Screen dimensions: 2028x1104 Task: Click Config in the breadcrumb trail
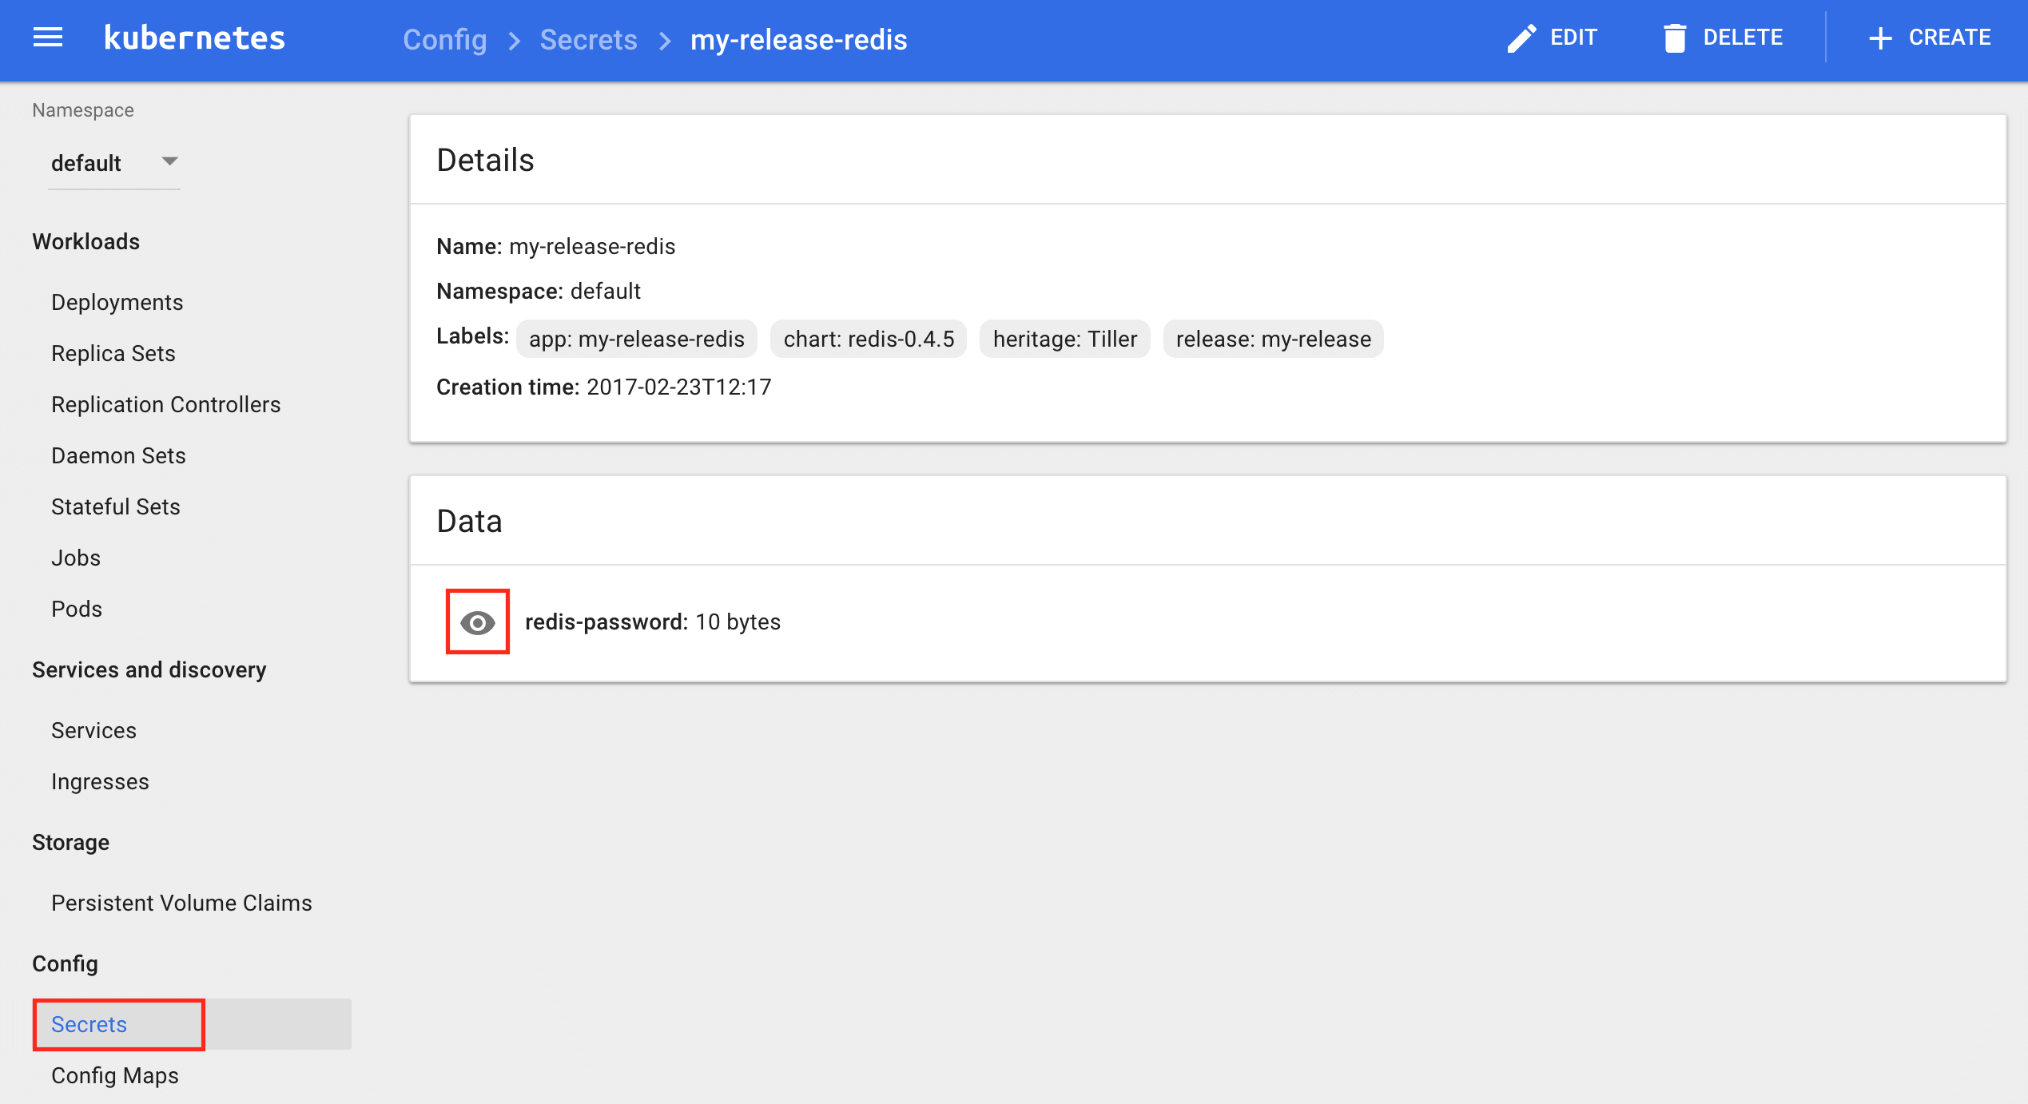click(x=445, y=39)
